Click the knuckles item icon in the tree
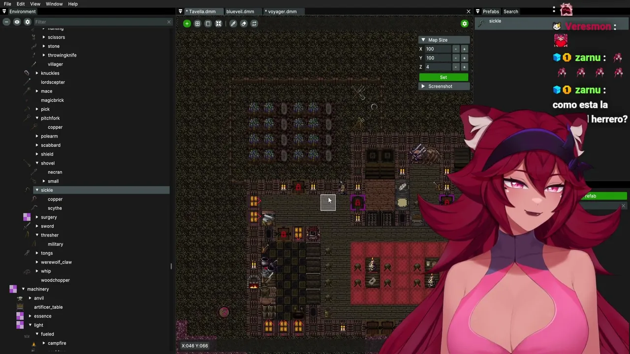The image size is (630, 354). (27, 73)
